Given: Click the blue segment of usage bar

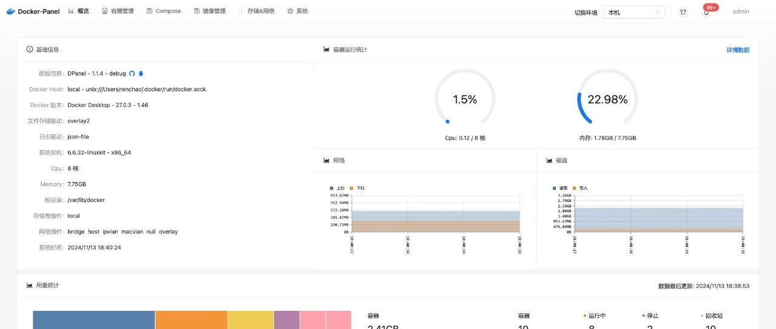Looking at the screenshot, I should click(94, 320).
